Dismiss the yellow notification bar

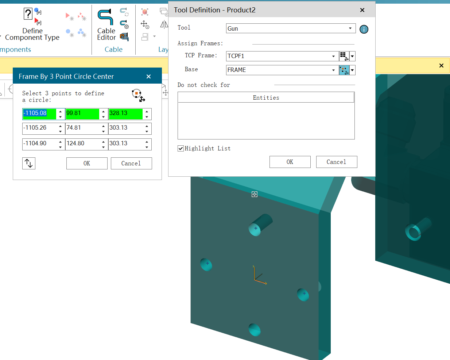click(x=441, y=66)
